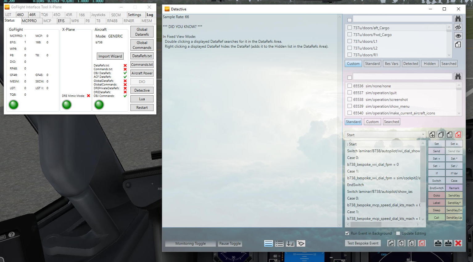Uncheck Run Event in Background
The width and height of the screenshot is (473, 262).
coord(347,233)
